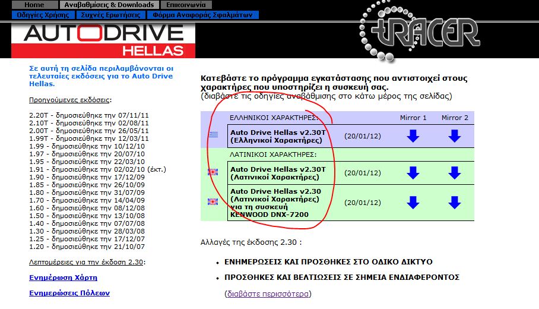Download Latin characters v2.30T from Mirror 1
This screenshot has width=539, height=309.
(x=413, y=173)
